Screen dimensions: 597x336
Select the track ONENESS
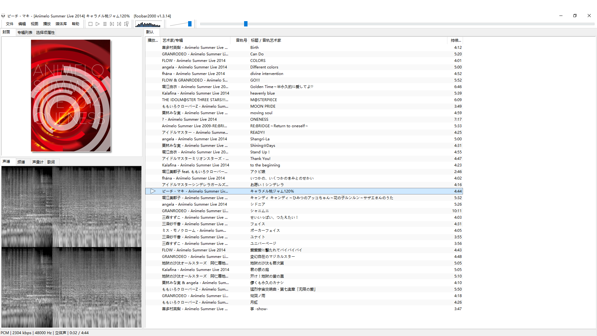coord(304,119)
